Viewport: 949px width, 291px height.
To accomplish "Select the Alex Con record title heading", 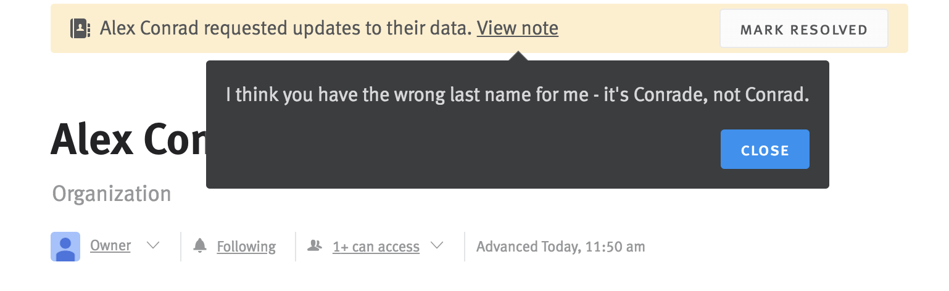I will (128, 139).
